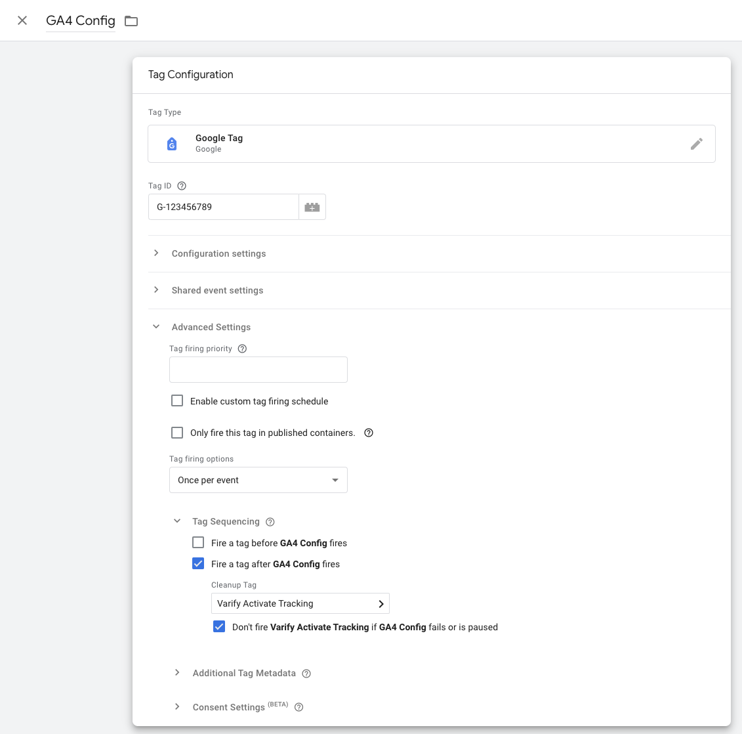Image resolution: width=742 pixels, height=734 pixels.
Task: Click the Google Tag icon
Action: [x=172, y=144]
